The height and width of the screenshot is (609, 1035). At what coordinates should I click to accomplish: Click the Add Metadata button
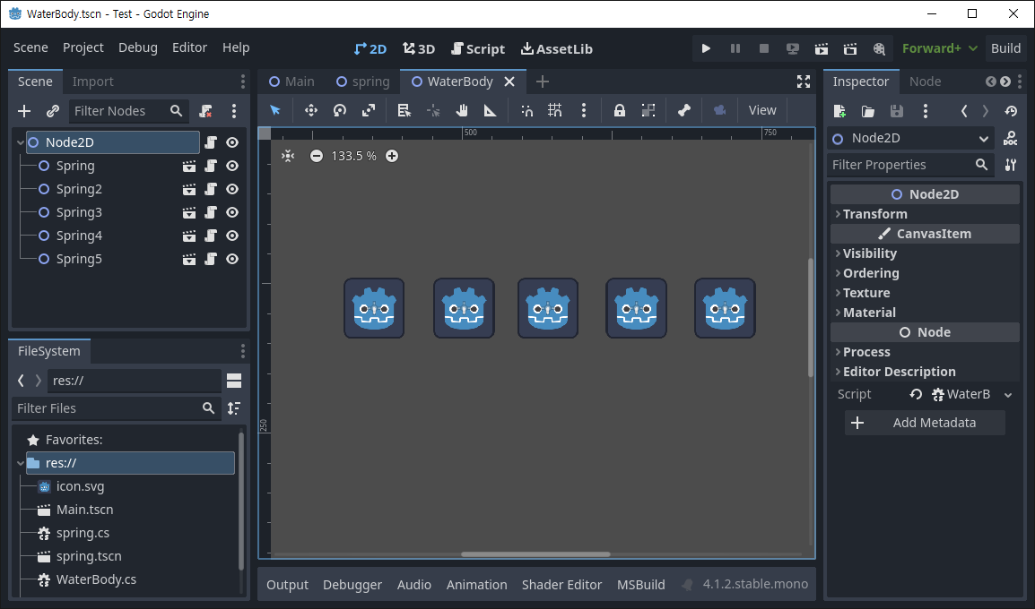pos(925,423)
